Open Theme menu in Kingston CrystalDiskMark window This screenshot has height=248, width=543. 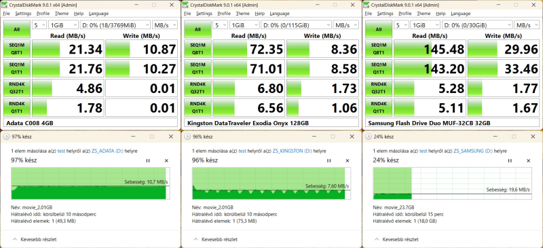(242, 14)
